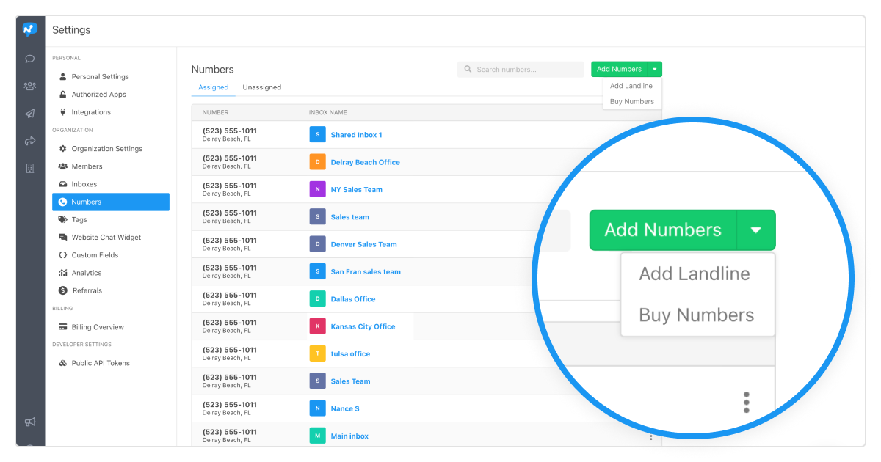Click the Numbers page heading
This screenshot has width=881, height=462.
pos(213,69)
